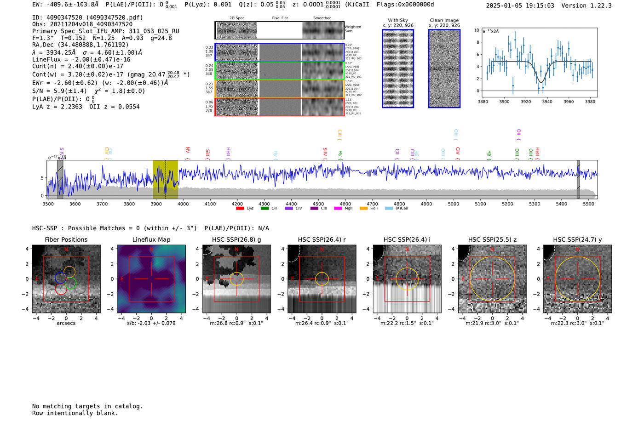This screenshot has height=438, width=644.
Task: Select the blue-bordered 2D spectrum fiber row
Action: point(280,52)
